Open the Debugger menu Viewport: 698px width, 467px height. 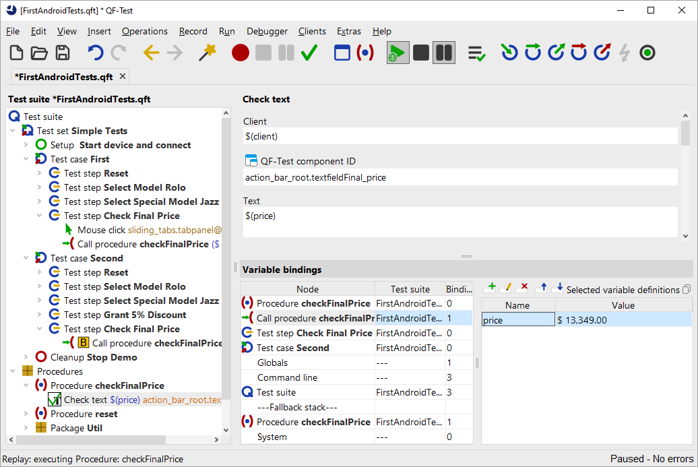(267, 31)
